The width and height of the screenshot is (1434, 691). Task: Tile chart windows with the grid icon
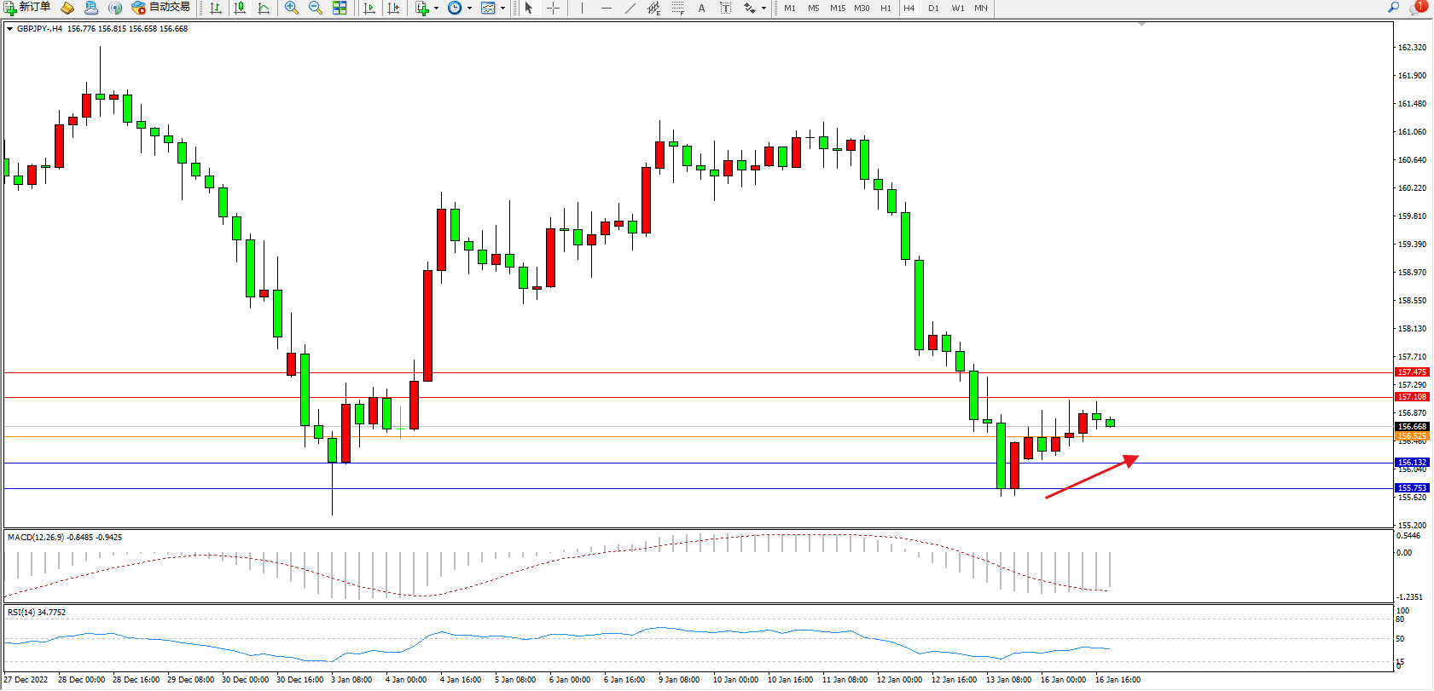pyautogui.click(x=340, y=8)
